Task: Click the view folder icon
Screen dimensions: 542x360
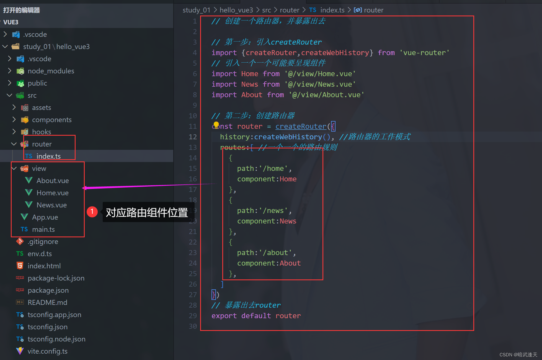Action: point(25,169)
